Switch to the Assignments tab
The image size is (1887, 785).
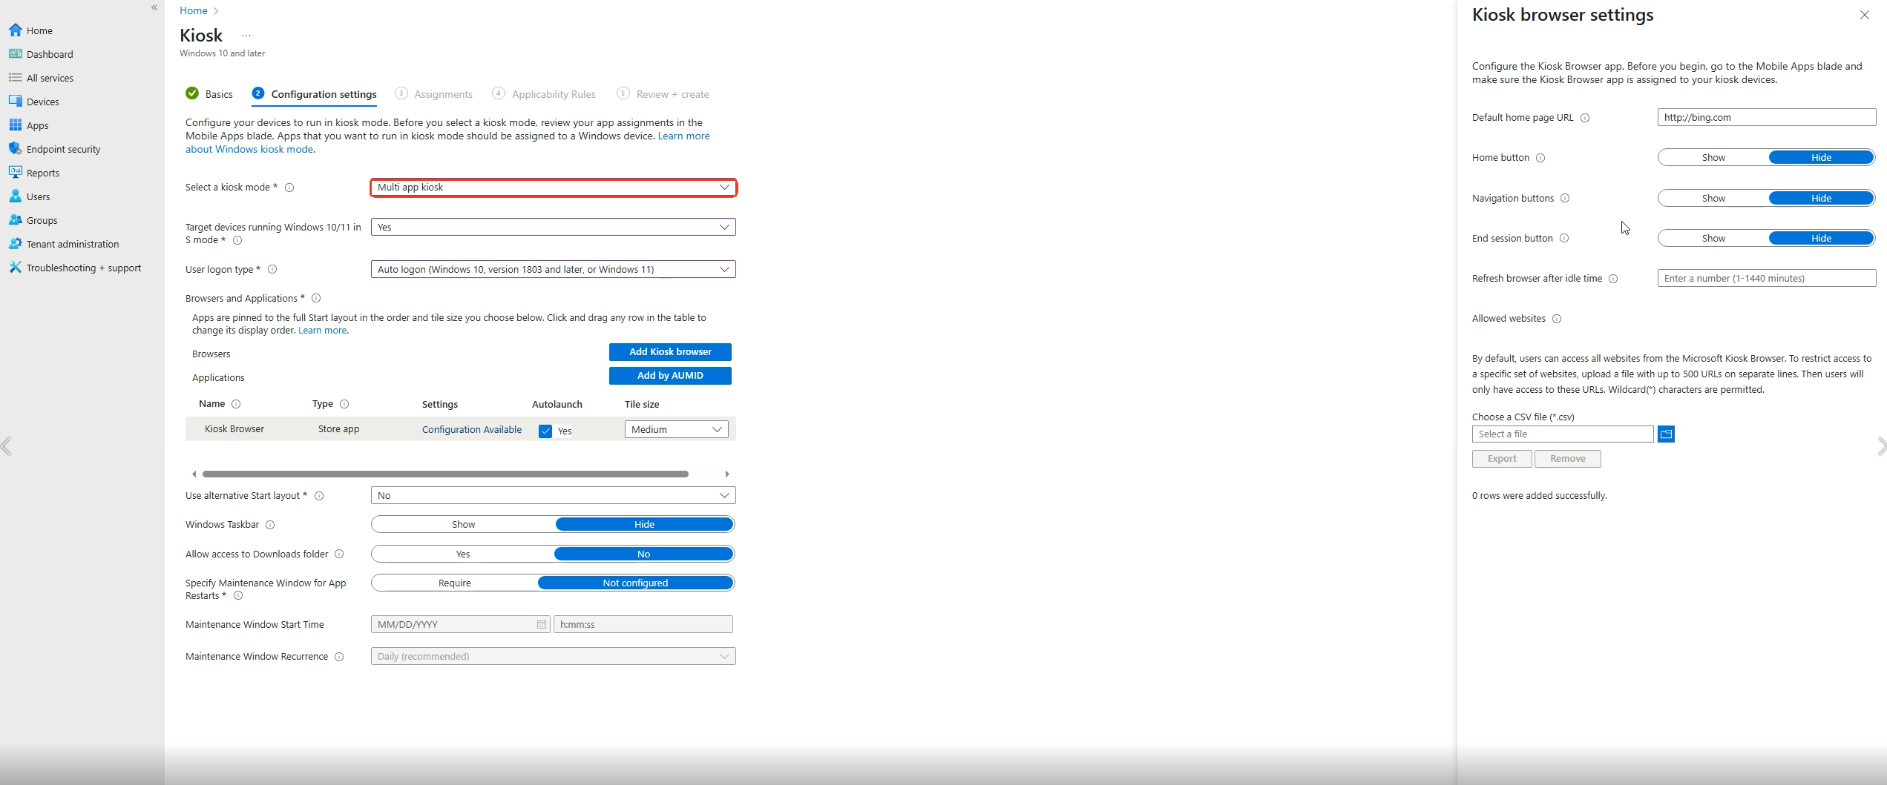[x=443, y=94]
